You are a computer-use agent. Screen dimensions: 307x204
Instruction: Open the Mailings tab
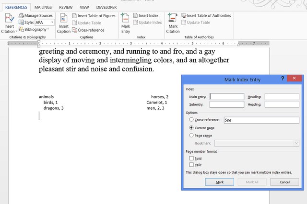point(43,8)
